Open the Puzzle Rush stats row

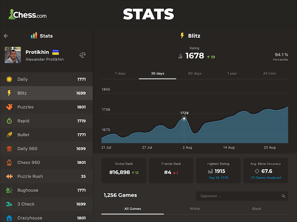click(x=46, y=176)
